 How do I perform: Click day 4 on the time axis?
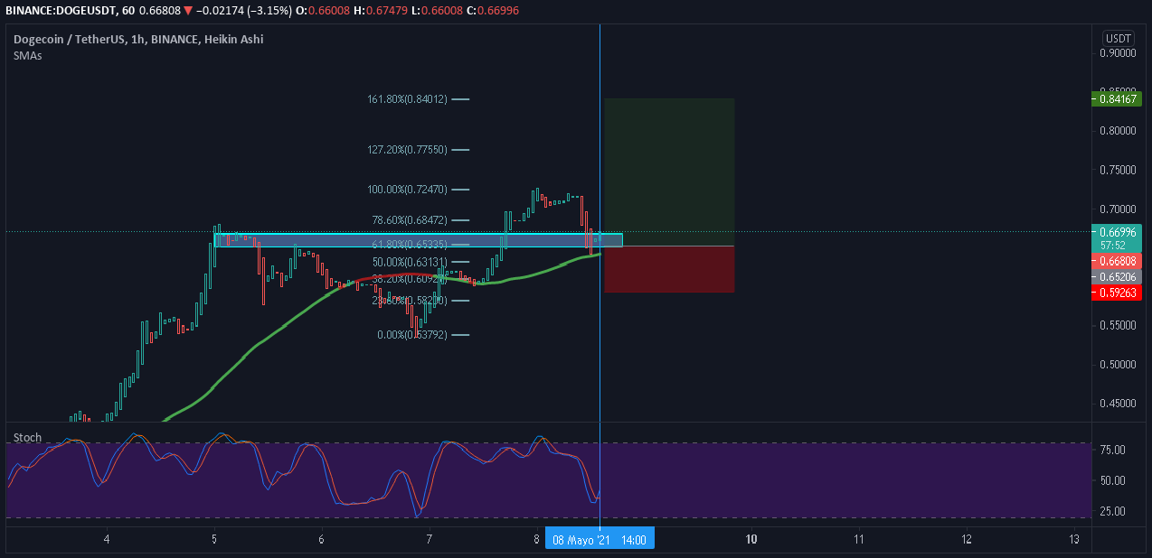point(107,540)
